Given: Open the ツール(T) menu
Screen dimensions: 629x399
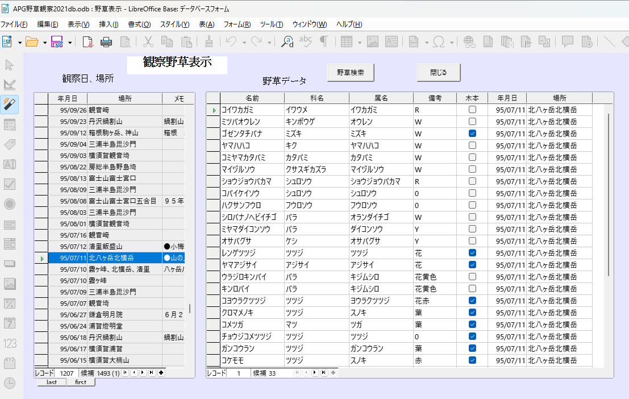Looking at the screenshot, I should pyautogui.click(x=272, y=24).
